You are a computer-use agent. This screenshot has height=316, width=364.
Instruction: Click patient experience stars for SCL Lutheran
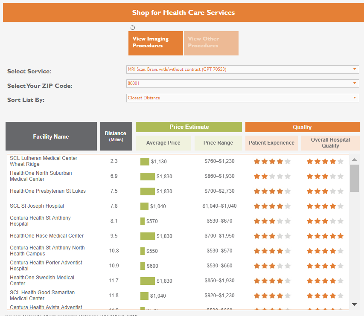(x=272, y=161)
